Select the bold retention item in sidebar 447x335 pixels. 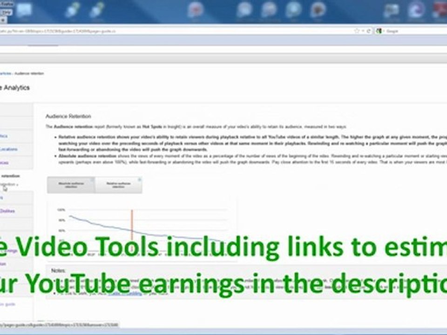tap(10, 176)
